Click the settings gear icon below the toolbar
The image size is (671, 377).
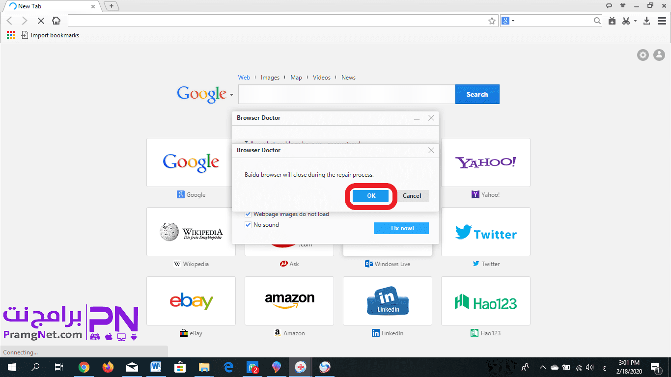point(643,55)
